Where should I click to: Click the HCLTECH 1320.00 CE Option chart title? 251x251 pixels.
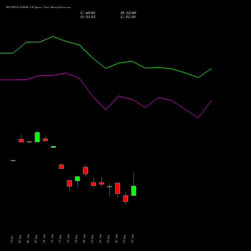tap(38, 8)
